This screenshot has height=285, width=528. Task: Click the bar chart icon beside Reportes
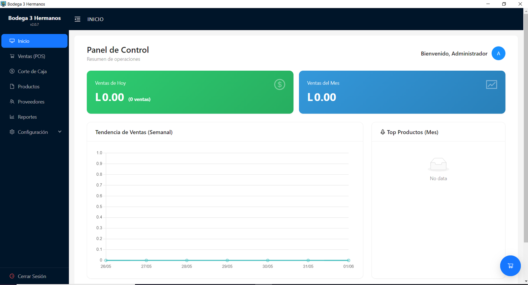coord(12,117)
